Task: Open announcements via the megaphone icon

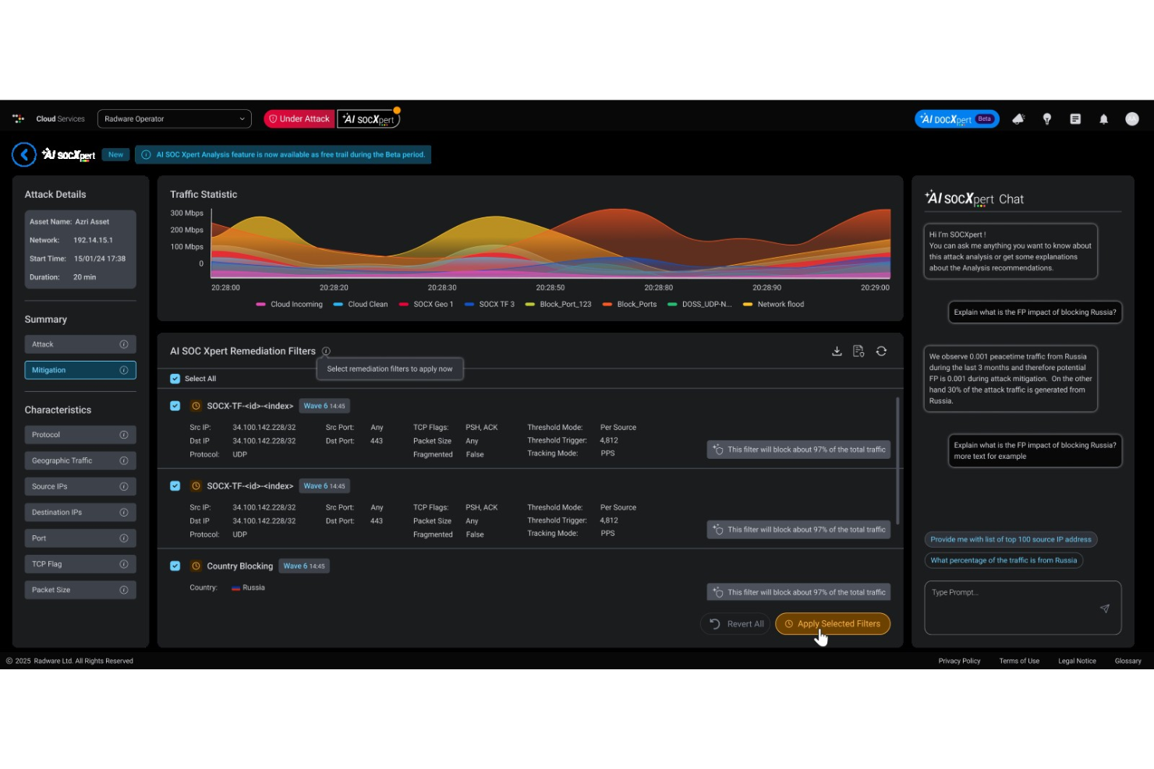Action: [1018, 118]
